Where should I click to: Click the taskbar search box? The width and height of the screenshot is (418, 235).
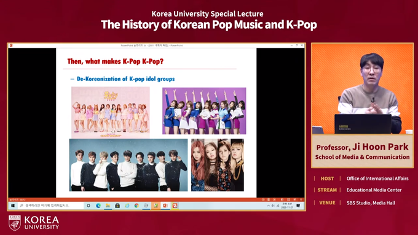(50, 206)
